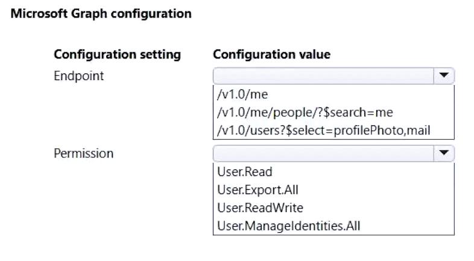The width and height of the screenshot is (474, 261).
Task: Select the User.ReadWrite permission
Action: click(x=259, y=208)
